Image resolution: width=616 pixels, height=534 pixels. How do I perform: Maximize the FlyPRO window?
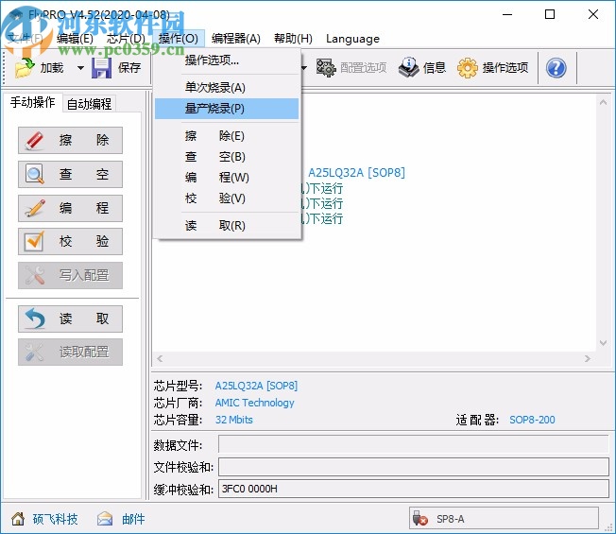point(550,14)
